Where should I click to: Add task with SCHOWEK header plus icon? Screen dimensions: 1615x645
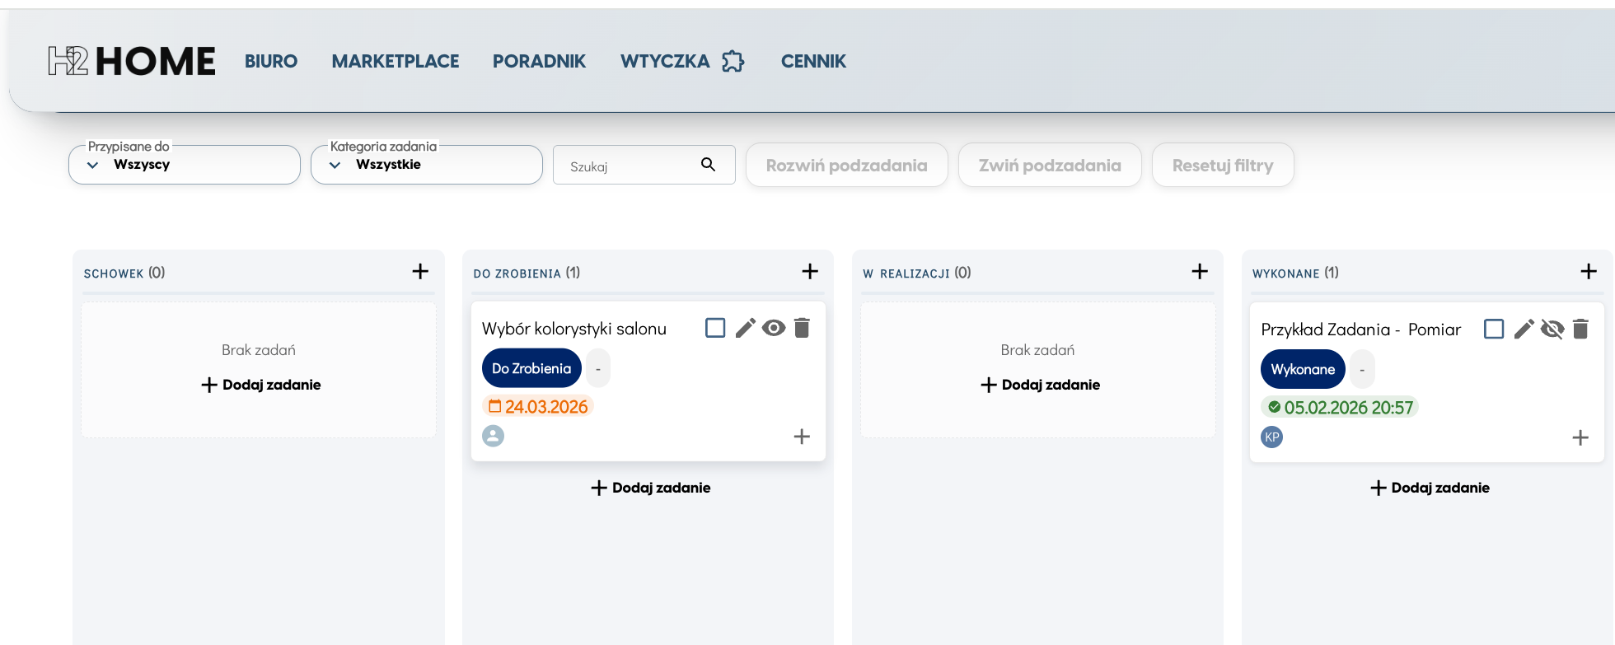pos(420,272)
